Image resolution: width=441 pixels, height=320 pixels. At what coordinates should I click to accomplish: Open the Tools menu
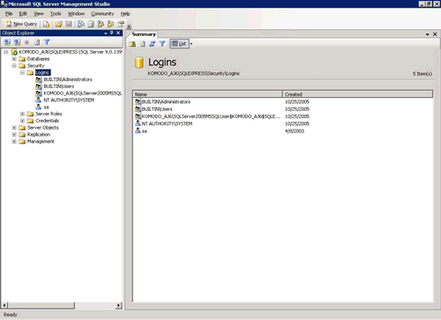pos(56,14)
